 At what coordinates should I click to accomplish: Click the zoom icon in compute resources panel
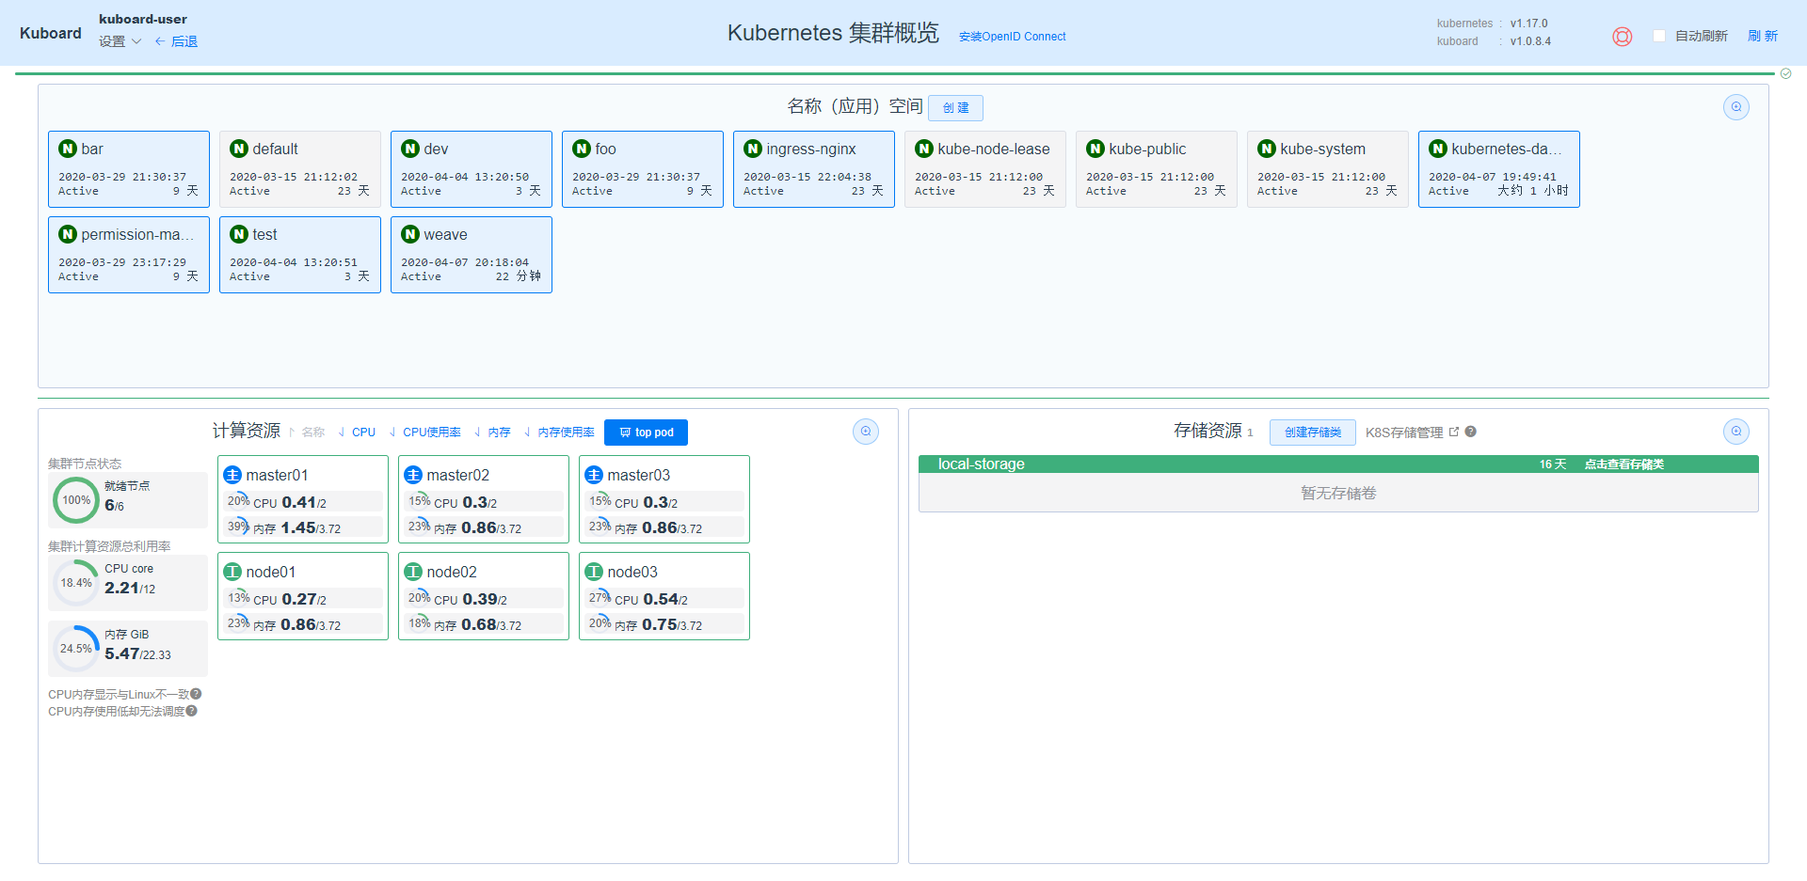[x=865, y=432]
